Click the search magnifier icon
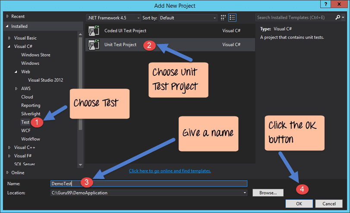Viewport: 350px width, 213px height. coord(337,18)
